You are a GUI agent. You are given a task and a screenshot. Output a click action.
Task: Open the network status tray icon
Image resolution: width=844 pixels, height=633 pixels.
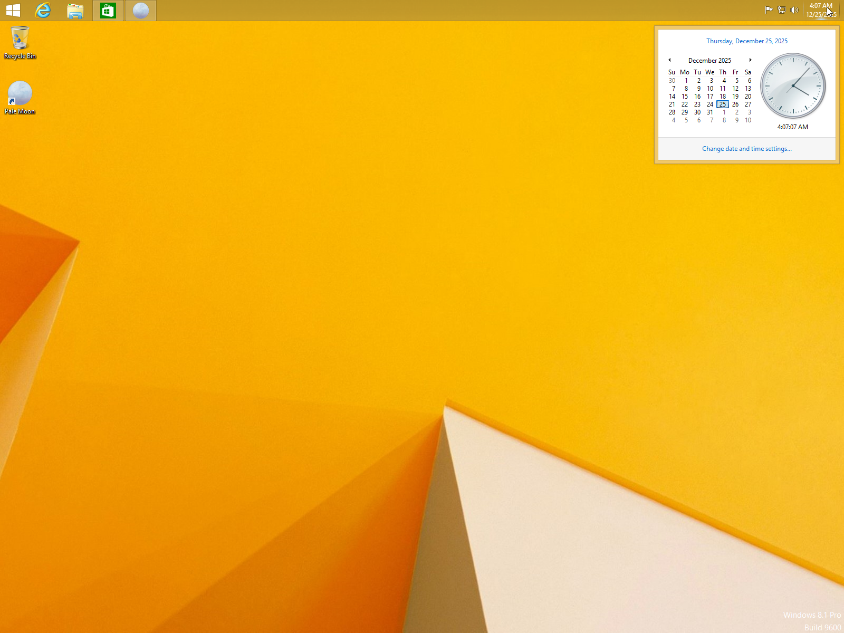click(x=781, y=9)
